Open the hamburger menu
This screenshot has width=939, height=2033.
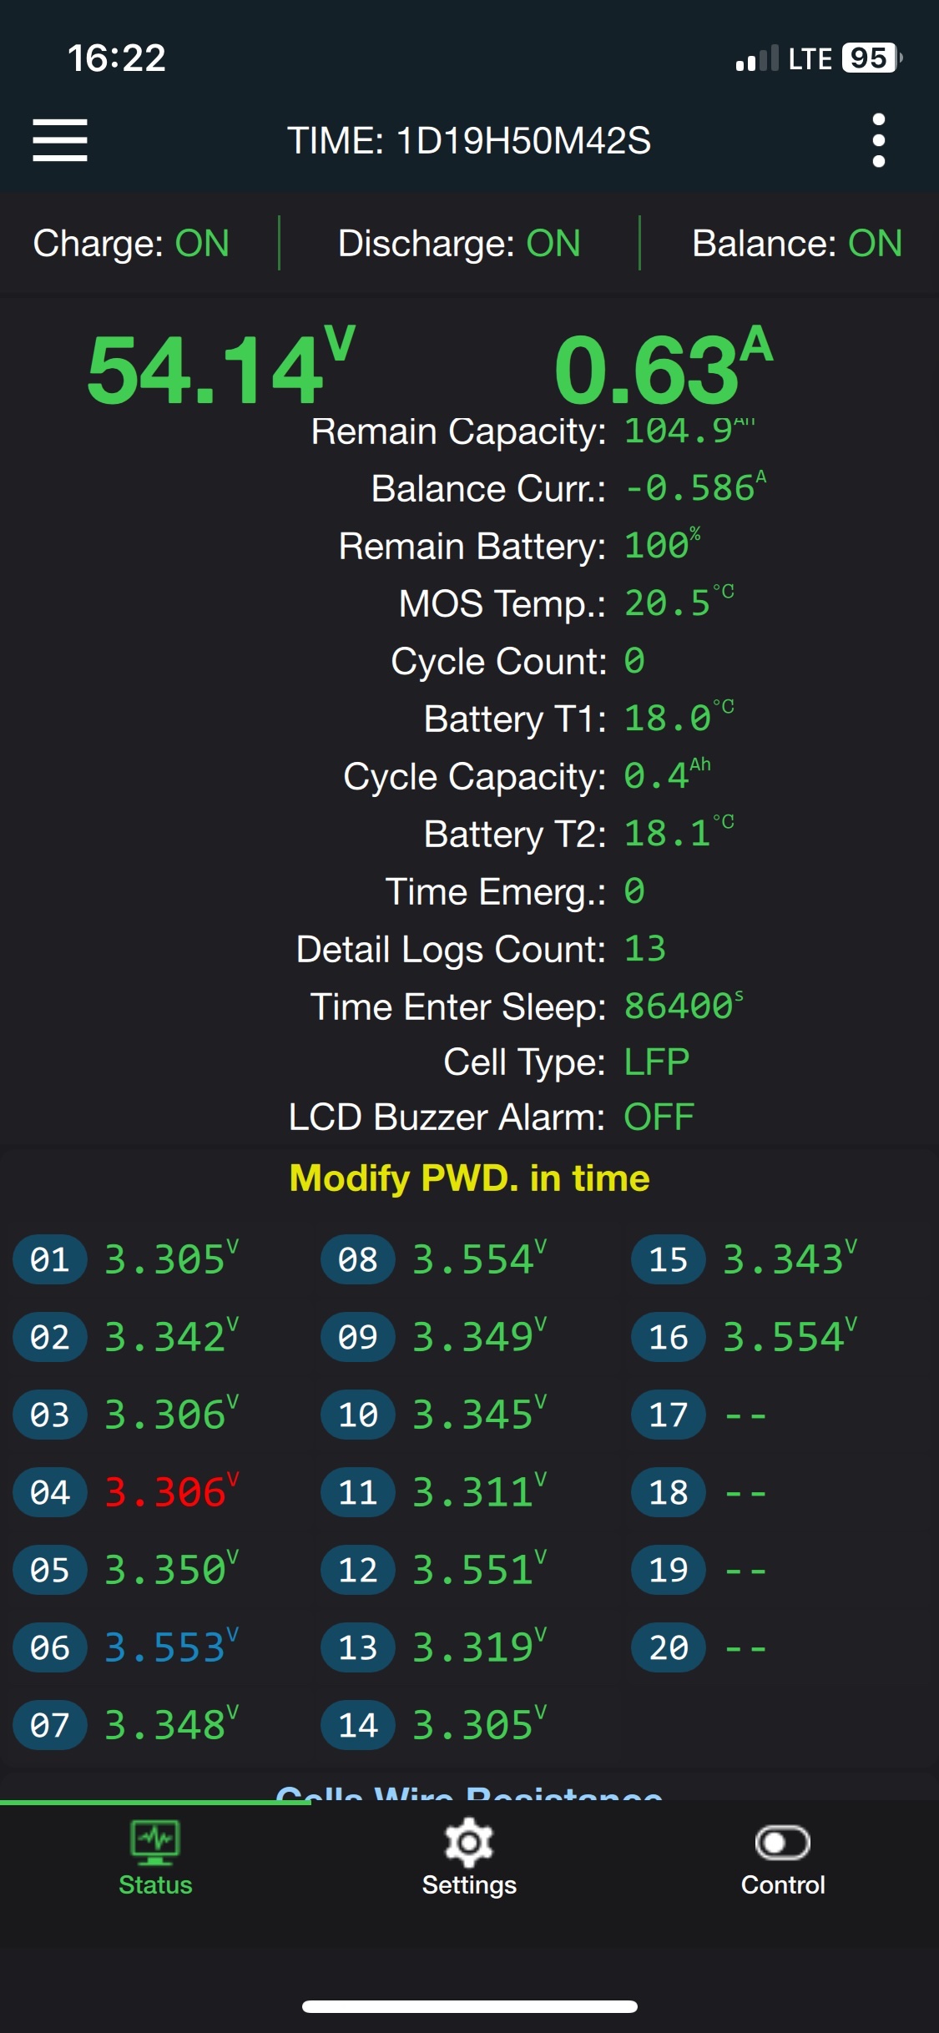coord(60,140)
